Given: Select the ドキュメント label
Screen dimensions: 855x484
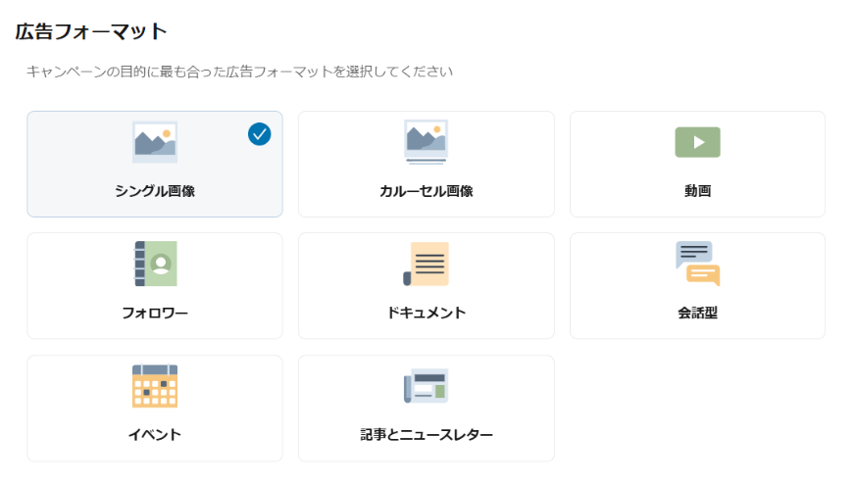Looking at the screenshot, I should (426, 313).
